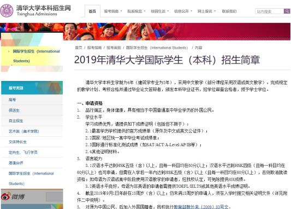Focus the 站内搜索 search field
This screenshot has height=209, width=291.
coord(270,11)
